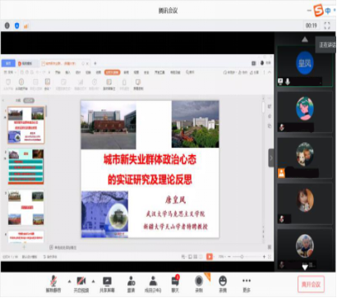The width and height of the screenshot is (337, 298).
Task: Select the speaking participant 皇凤 thumbnail
Action: pyautogui.click(x=305, y=66)
